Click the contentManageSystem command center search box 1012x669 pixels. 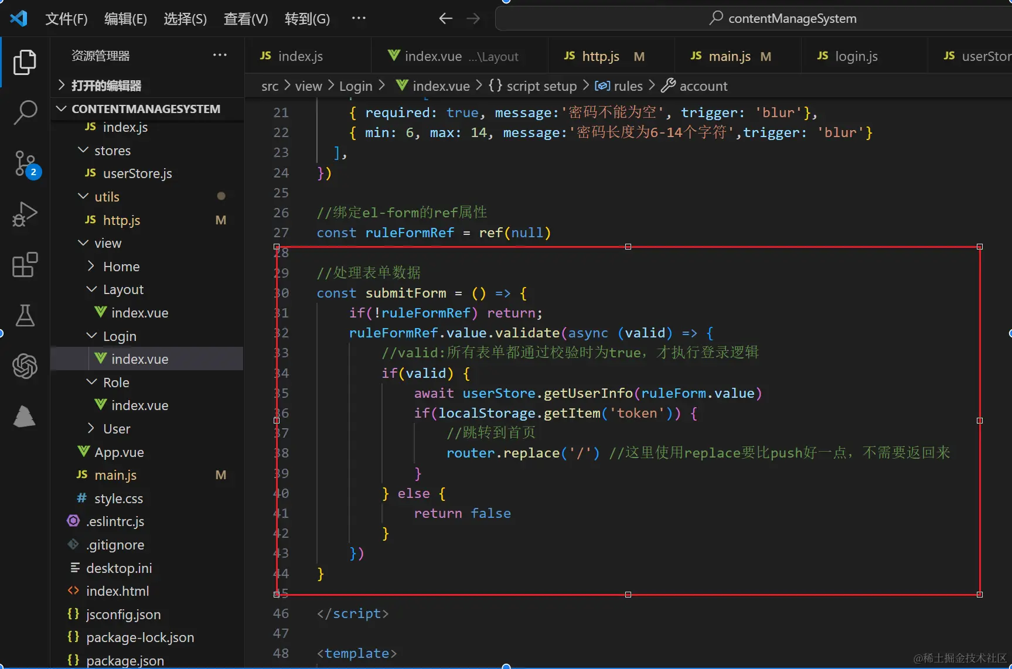pyautogui.click(x=754, y=18)
